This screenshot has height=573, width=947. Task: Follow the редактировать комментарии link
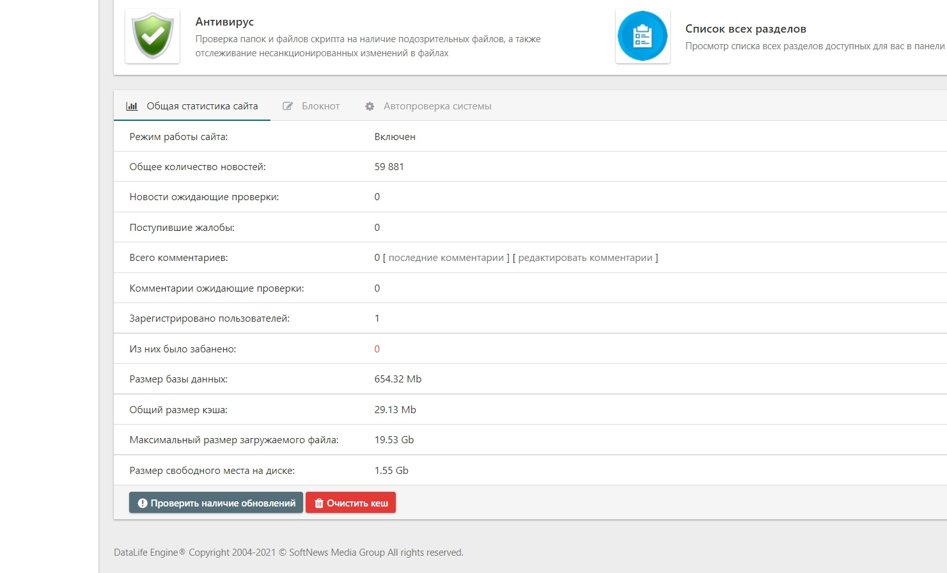tap(585, 258)
